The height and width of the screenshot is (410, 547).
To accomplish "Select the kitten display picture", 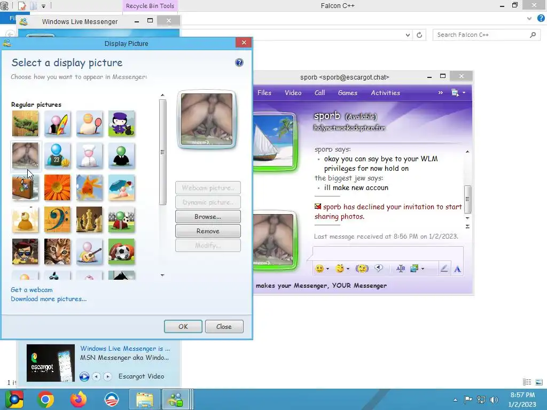I will tap(57, 252).
